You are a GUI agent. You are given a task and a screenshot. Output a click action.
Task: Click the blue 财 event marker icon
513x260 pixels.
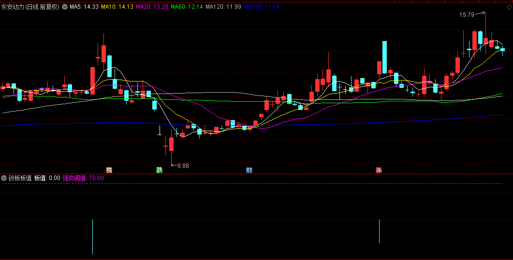click(x=249, y=170)
